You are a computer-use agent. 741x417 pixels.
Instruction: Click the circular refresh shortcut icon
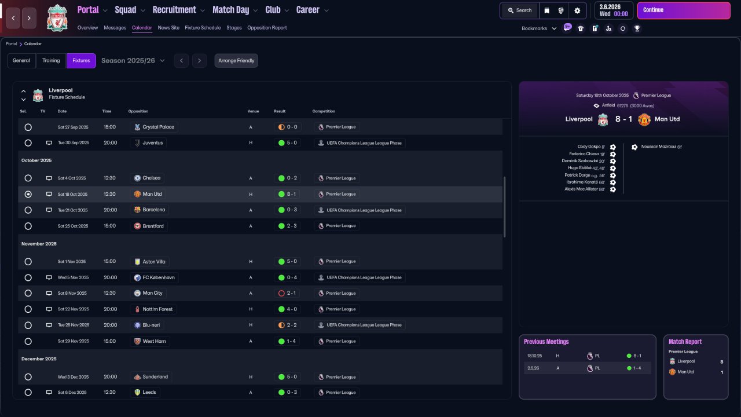tap(623, 28)
